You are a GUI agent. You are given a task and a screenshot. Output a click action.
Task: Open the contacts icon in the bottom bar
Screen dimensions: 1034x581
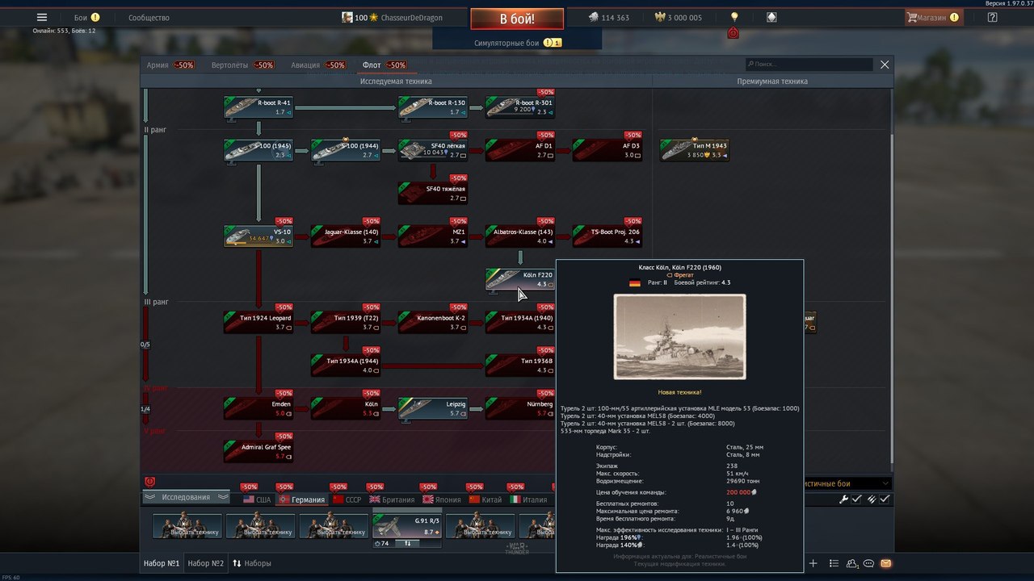pos(853,563)
